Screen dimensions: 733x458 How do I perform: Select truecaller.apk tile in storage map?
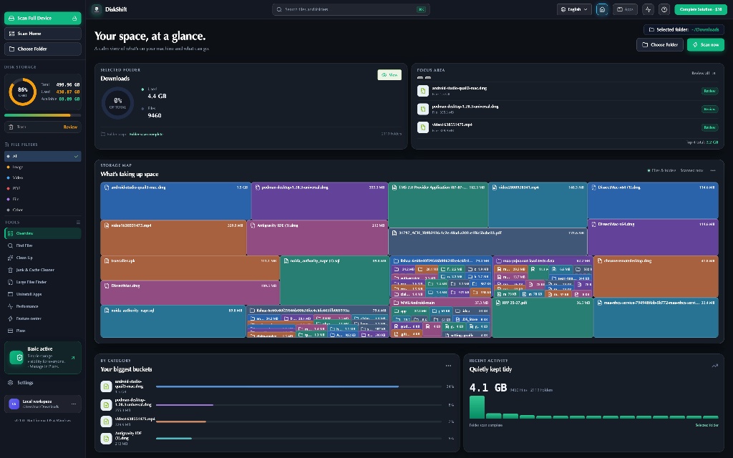(x=190, y=268)
